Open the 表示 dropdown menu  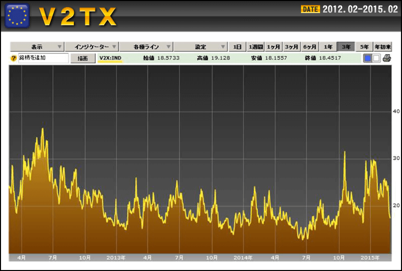[37, 47]
